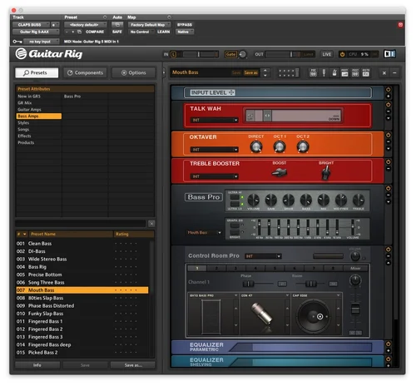
Task: Open Oktaver INIT preset dropdown
Action: 214,150
